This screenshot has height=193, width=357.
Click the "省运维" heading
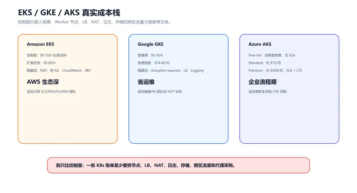pyautogui.click(x=146, y=82)
